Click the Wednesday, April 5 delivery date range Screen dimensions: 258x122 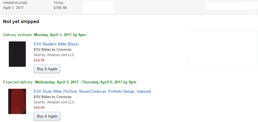click(85, 82)
